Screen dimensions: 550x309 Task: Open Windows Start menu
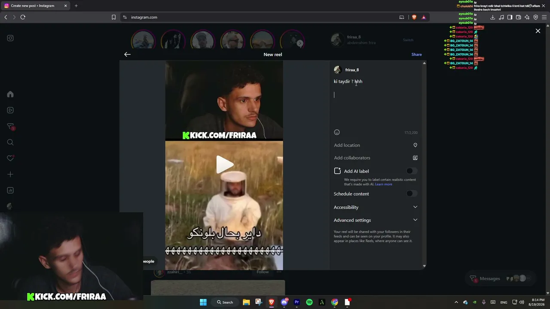(203, 302)
